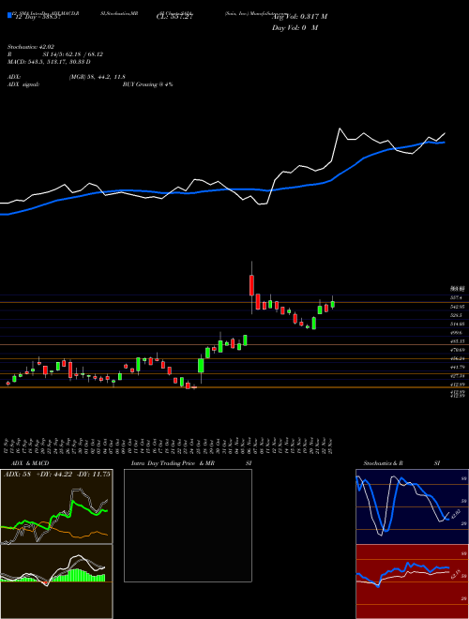Open the ADX indicator chart panel
Viewport: 469px width, 619px height.
(x=56, y=506)
